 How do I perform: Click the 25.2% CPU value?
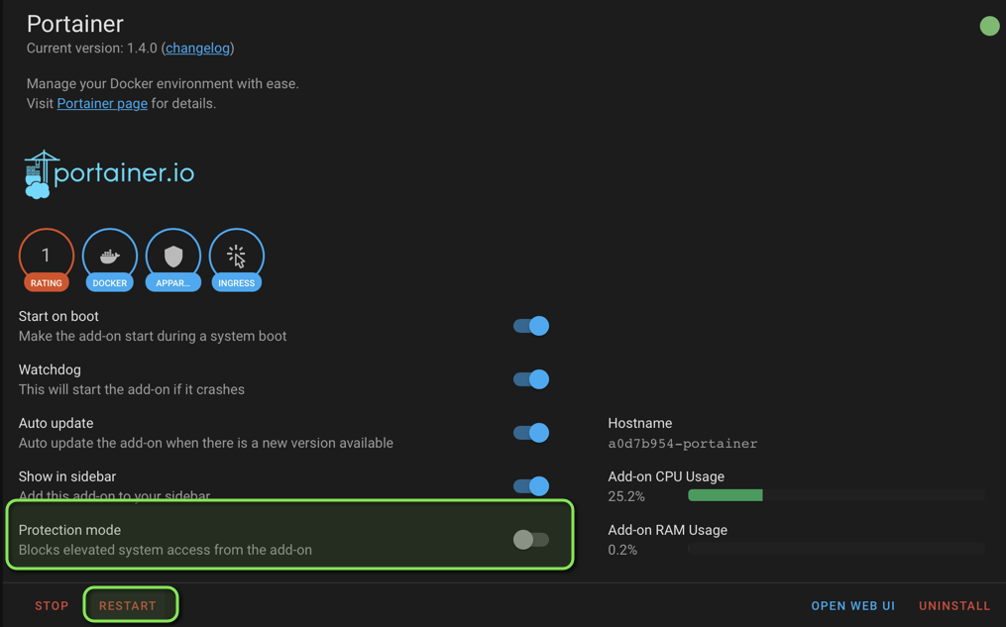(x=626, y=496)
